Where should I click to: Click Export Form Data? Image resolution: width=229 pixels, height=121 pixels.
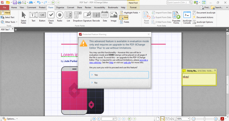pos(161,17)
